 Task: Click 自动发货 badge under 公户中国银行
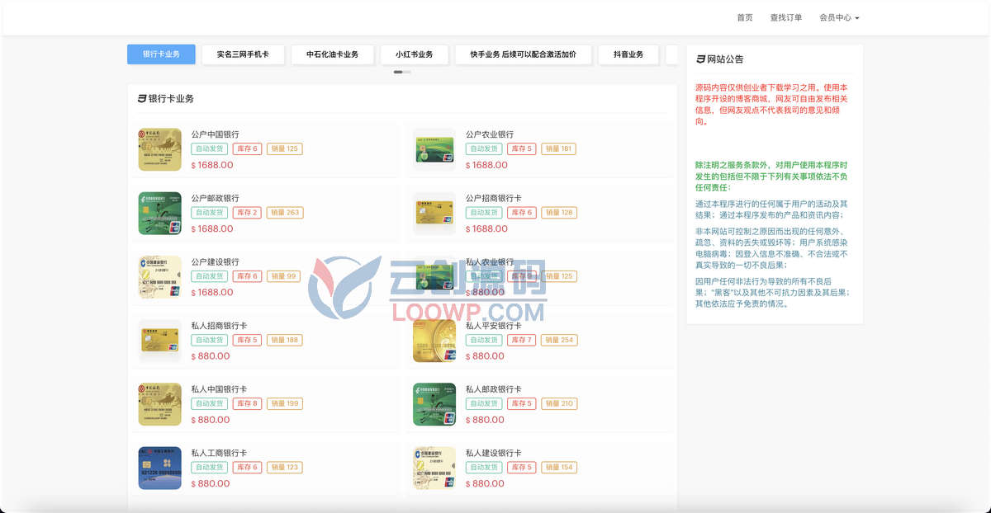(209, 149)
